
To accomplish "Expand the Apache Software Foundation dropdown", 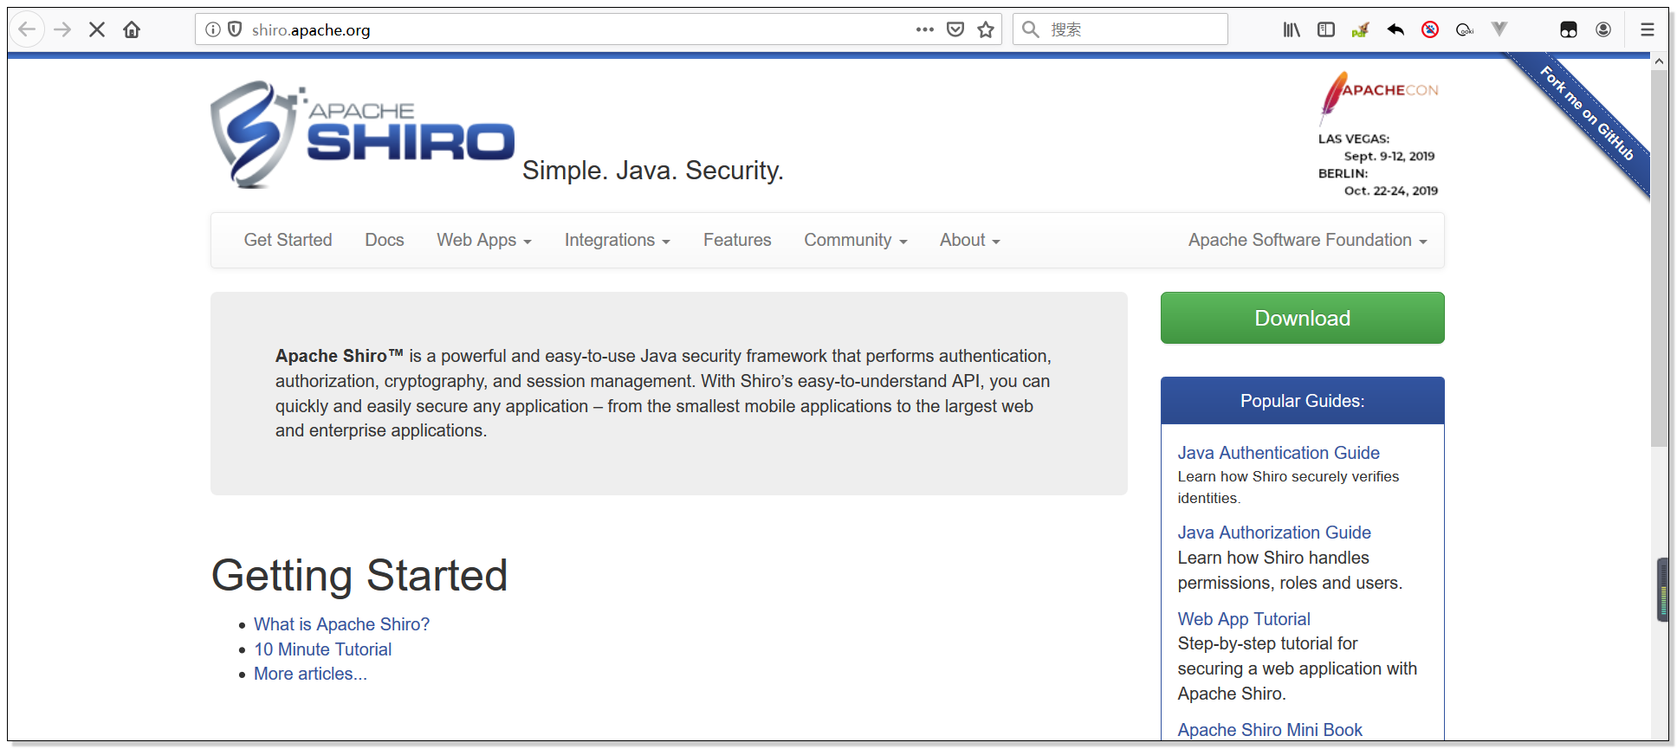I will 1307,240.
